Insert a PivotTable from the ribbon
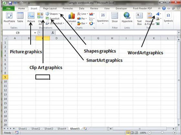This screenshot has height=135, width=181. tap(9, 18)
